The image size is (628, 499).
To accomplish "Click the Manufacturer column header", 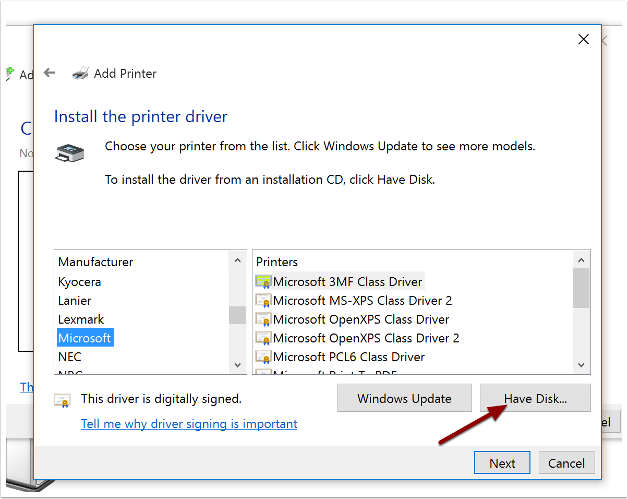I will coord(95,262).
